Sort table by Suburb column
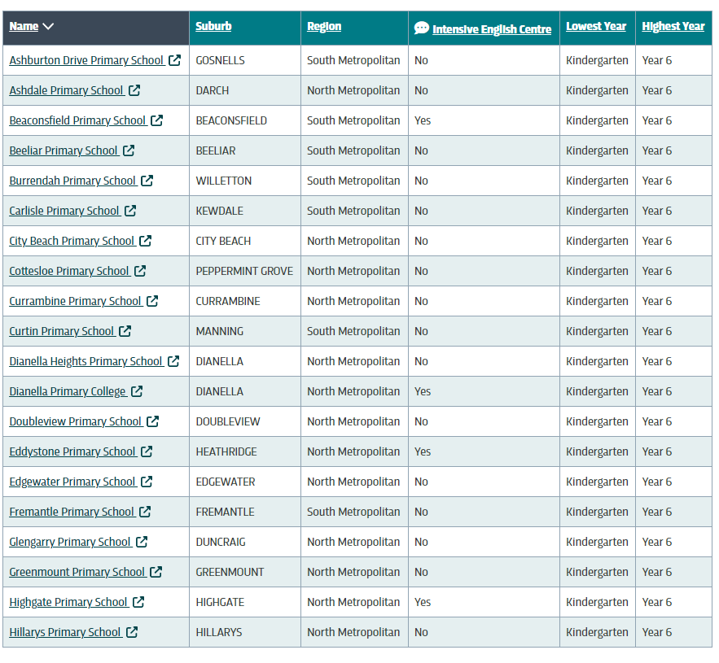The height and width of the screenshot is (663, 719). coord(213,26)
